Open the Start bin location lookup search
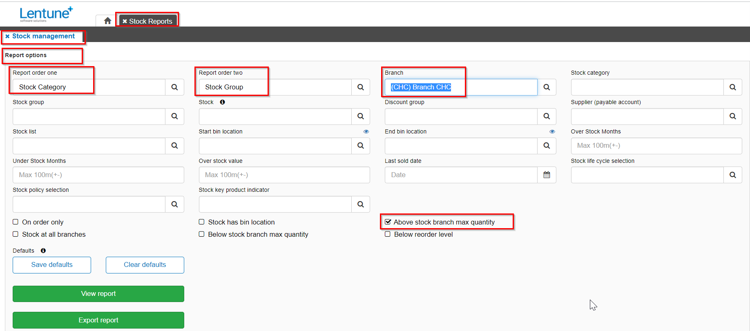Screen dimensions: 750x331 pos(361,146)
